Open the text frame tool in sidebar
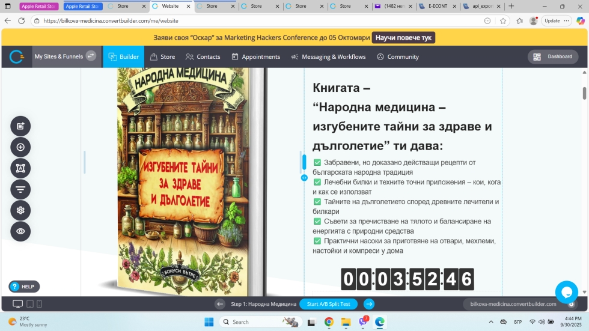The width and height of the screenshot is (589, 331). click(x=20, y=168)
